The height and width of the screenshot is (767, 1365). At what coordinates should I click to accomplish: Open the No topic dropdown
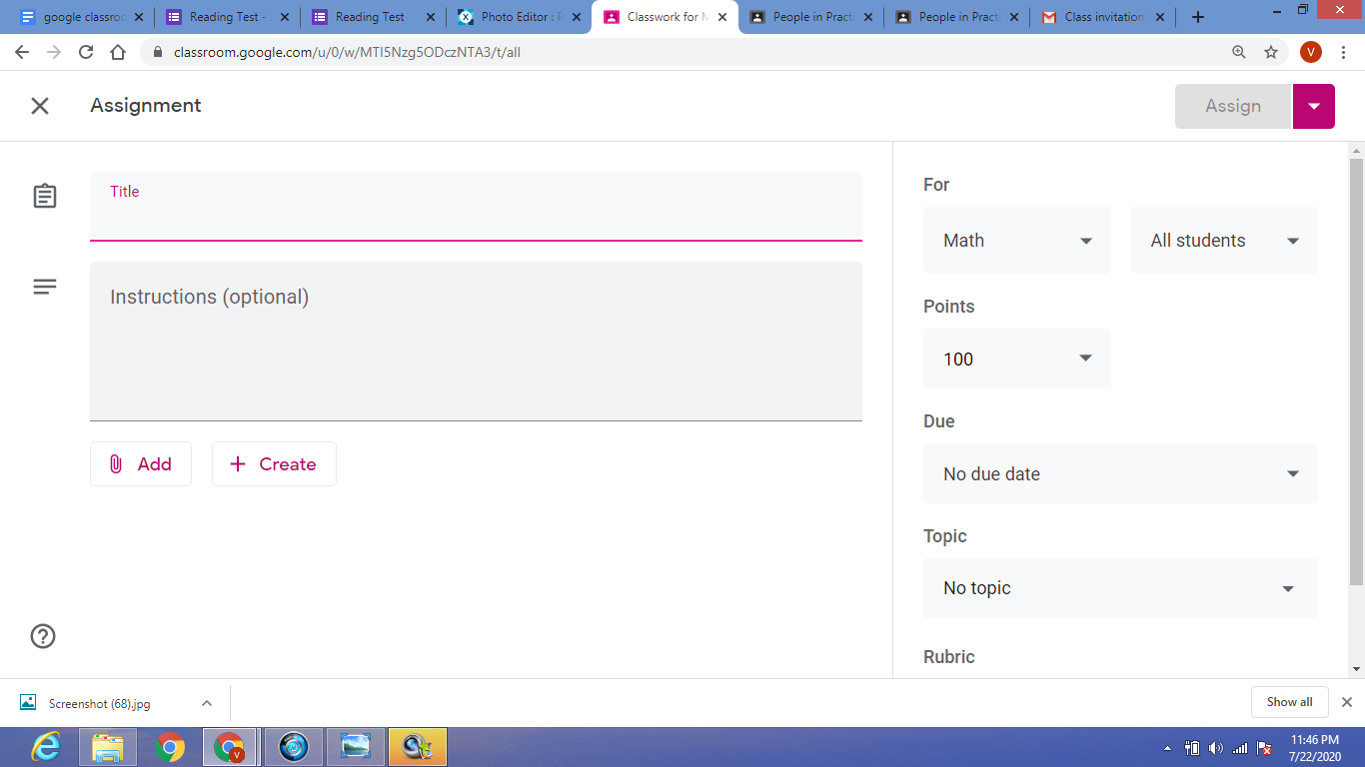coord(1120,588)
